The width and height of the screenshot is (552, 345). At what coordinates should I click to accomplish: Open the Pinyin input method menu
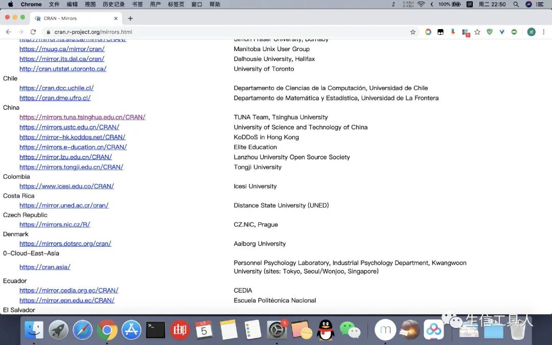click(469, 4)
